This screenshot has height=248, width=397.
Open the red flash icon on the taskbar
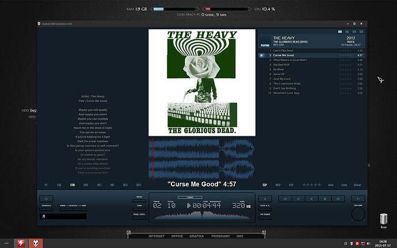coord(21,243)
